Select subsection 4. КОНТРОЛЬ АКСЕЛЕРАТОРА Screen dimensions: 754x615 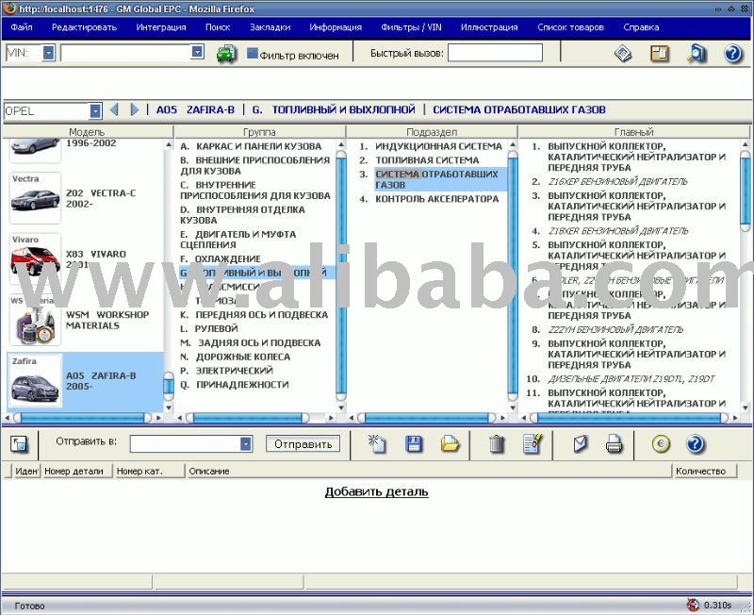point(429,199)
